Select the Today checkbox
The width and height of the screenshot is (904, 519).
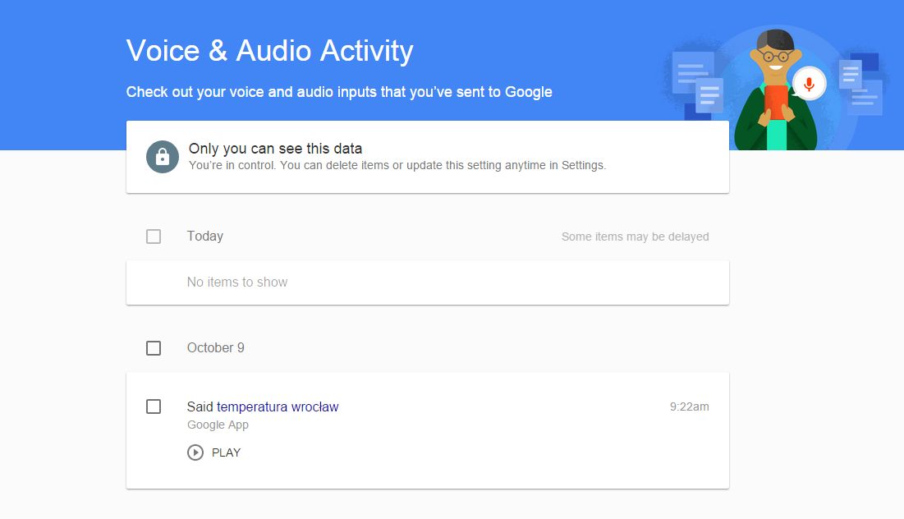pos(154,237)
